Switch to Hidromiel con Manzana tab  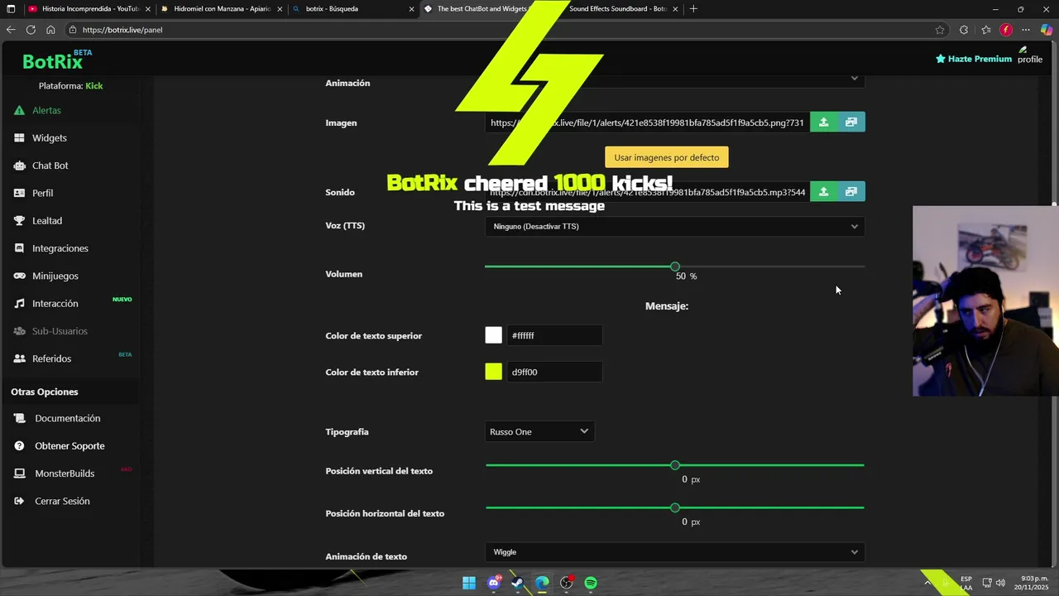tap(219, 9)
